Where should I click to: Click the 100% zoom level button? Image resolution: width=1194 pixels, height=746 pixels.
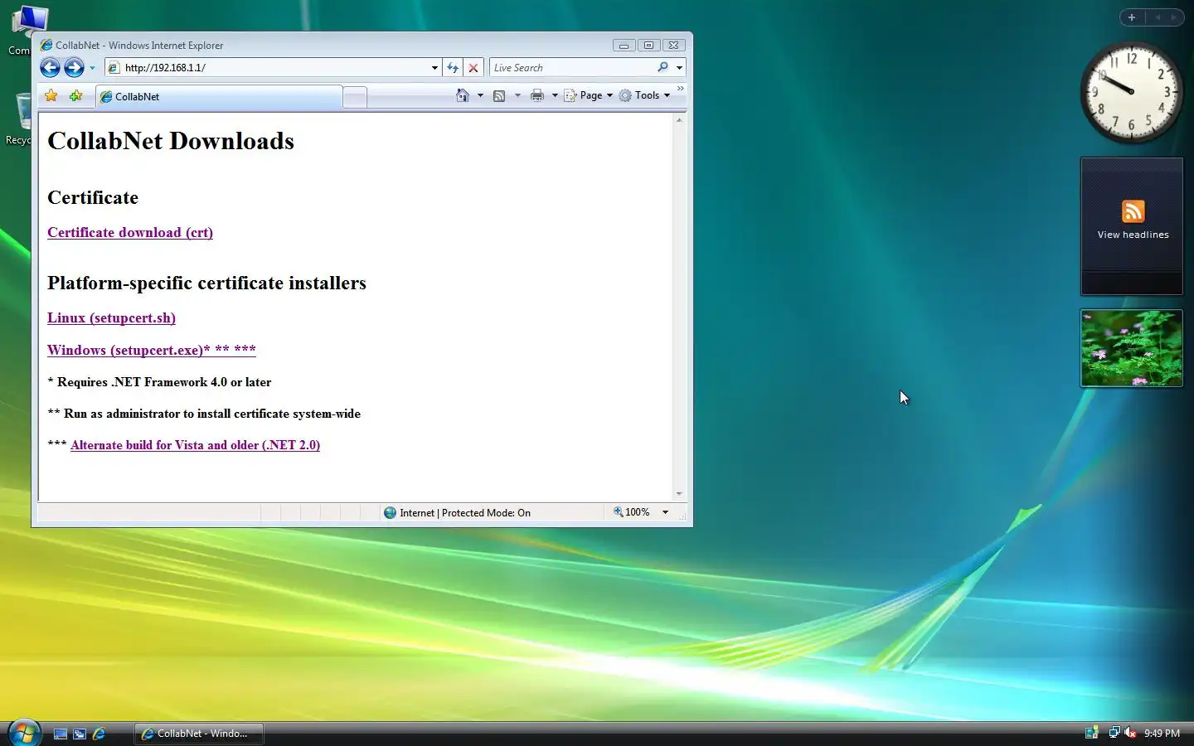[632, 513]
